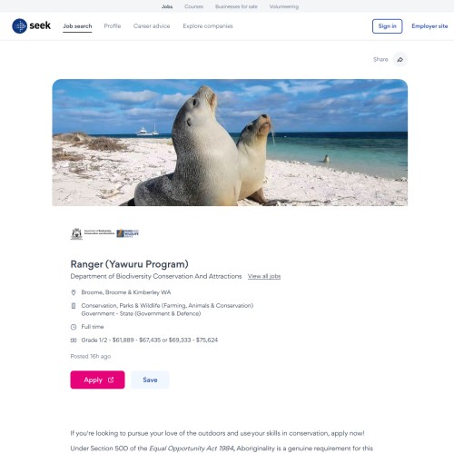Open Volunteering in the top bar
This screenshot has height=454, width=454.
pyautogui.click(x=284, y=6)
